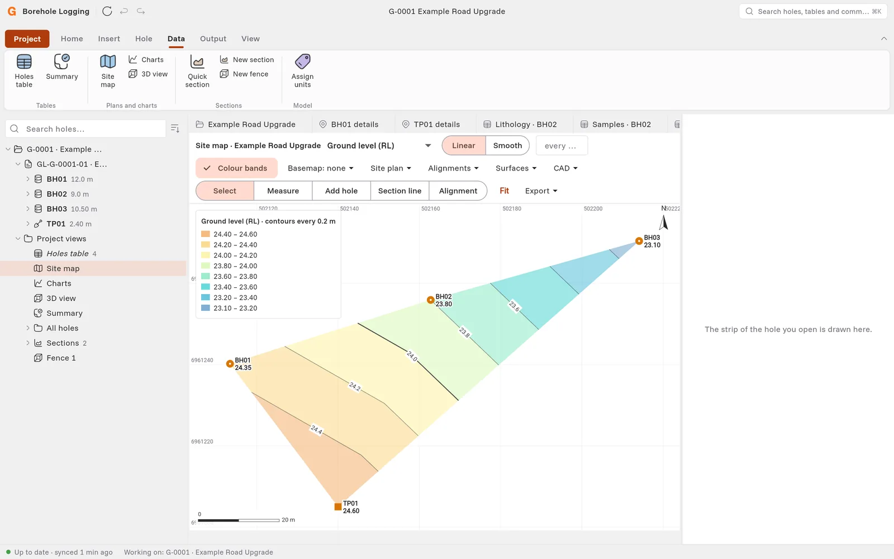The image size is (894, 559).
Task: Click the BH02 borehole marker on map
Action: click(x=430, y=300)
